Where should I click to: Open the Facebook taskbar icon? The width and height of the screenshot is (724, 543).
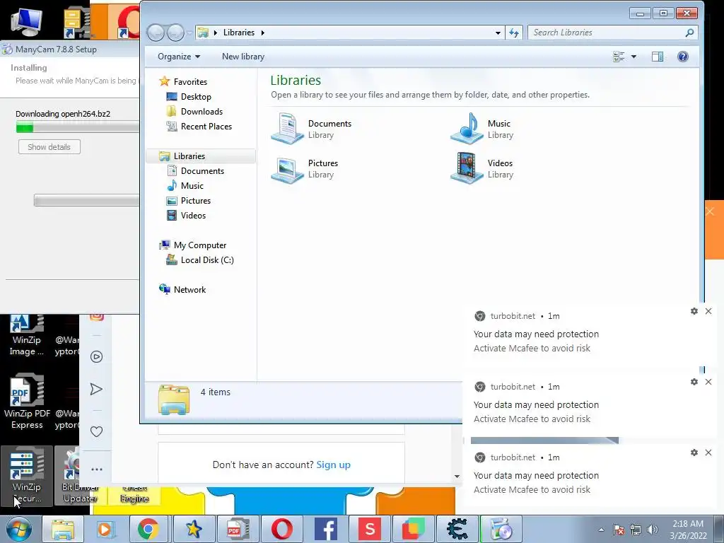click(x=326, y=530)
